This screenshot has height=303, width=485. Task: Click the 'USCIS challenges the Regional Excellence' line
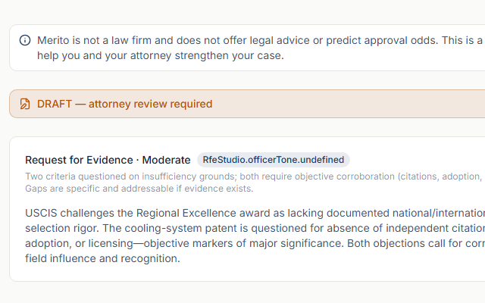pyautogui.click(x=255, y=213)
